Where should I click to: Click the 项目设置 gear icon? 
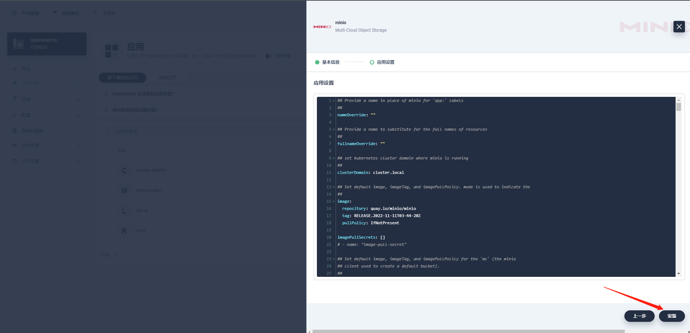click(15, 161)
